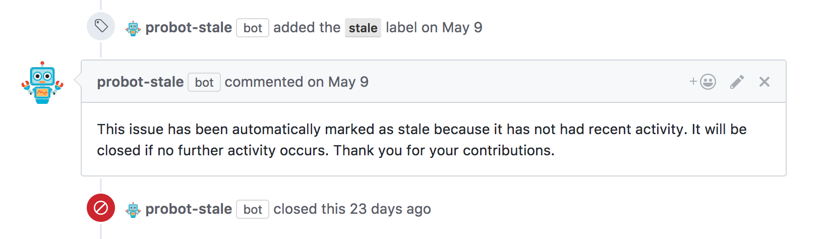Click the add reaction smiley icon
Image resolution: width=822 pixels, height=239 pixels.
coord(703,82)
